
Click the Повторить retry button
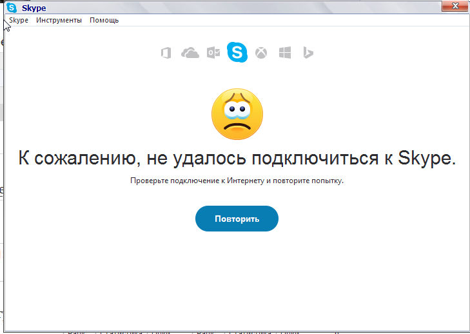point(237,219)
